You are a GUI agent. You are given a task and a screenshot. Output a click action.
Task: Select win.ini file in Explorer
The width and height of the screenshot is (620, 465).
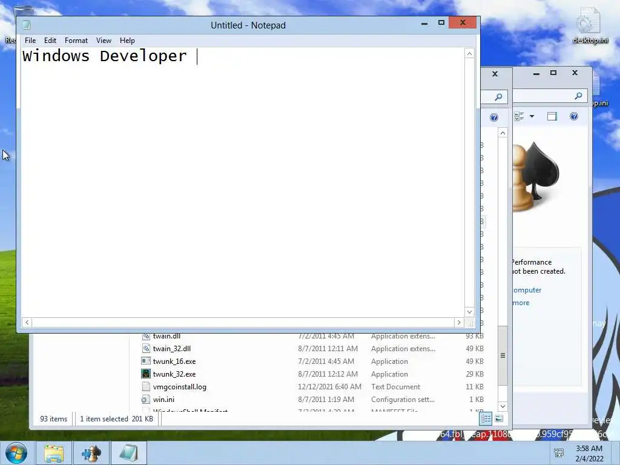click(x=163, y=400)
